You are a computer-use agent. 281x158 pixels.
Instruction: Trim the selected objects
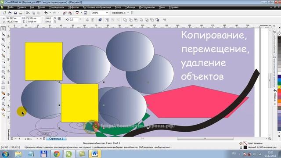(130, 20)
